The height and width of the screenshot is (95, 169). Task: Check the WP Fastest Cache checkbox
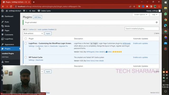coord(26,57)
